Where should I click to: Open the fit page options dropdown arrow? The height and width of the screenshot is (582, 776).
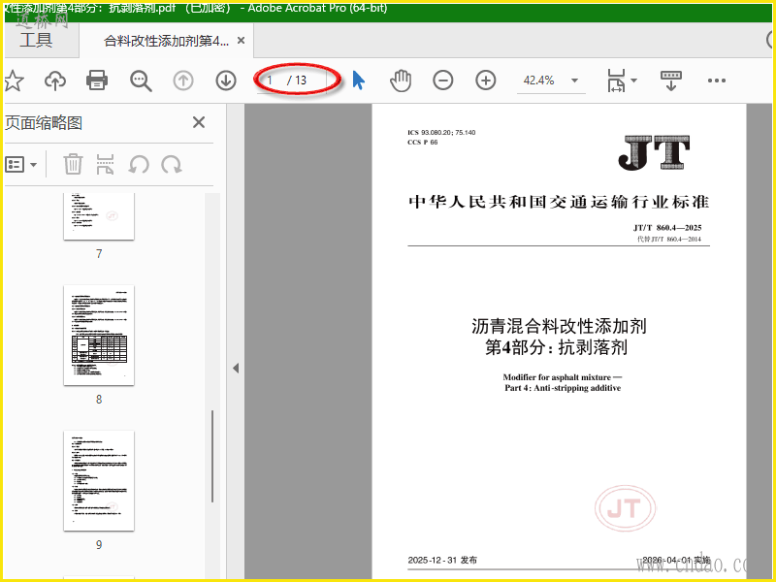pos(634,81)
